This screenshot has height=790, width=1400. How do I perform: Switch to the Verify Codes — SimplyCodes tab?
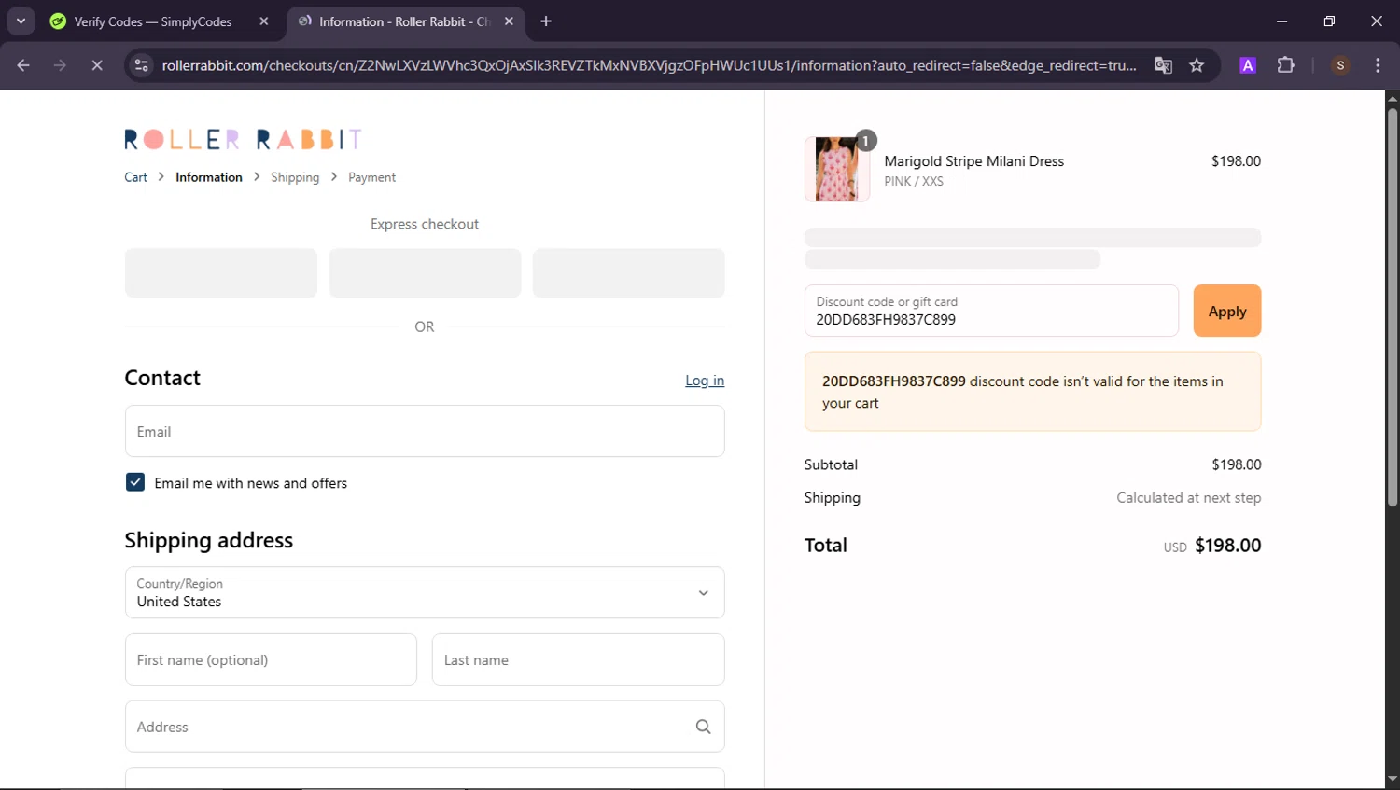(x=154, y=21)
